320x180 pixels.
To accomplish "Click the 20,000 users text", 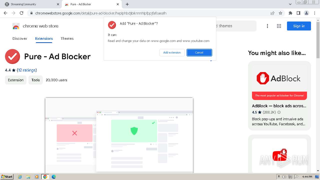I will pyautogui.click(x=56, y=80).
